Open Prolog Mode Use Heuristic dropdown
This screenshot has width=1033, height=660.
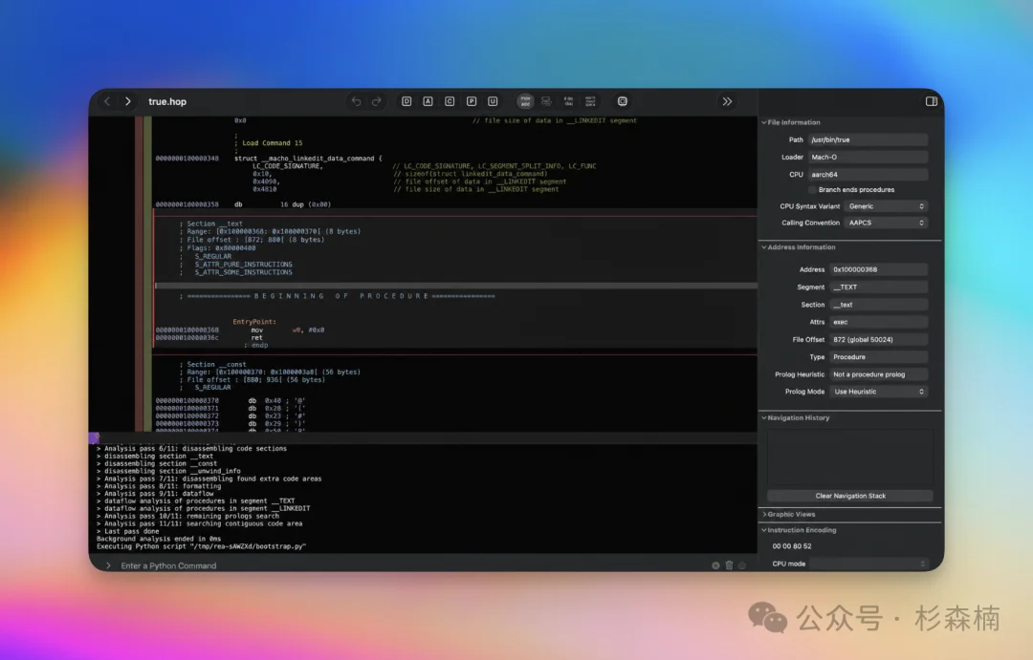click(879, 392)
